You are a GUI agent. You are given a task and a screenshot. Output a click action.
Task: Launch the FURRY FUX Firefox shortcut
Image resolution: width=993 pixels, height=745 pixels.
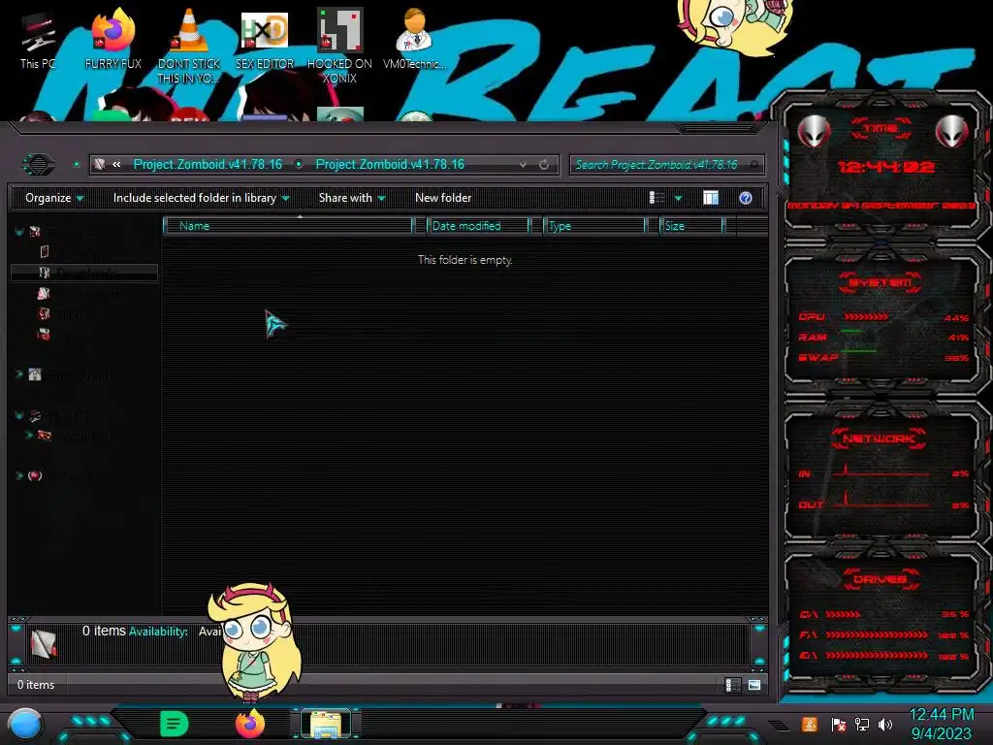click(x=112, y=39)
